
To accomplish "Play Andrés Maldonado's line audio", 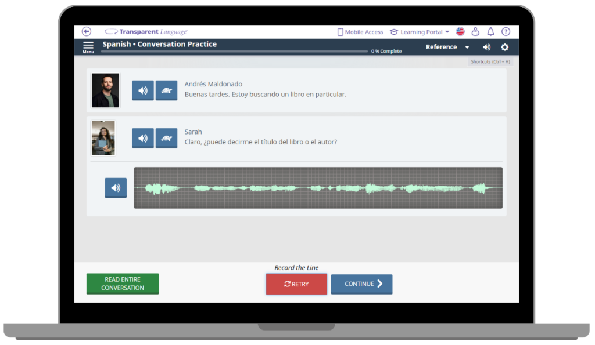I will pyautogui.click(x=142, y=90).
